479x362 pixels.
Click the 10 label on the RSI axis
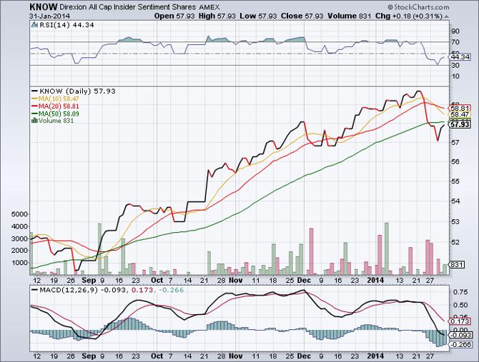(x=455, y=76)
